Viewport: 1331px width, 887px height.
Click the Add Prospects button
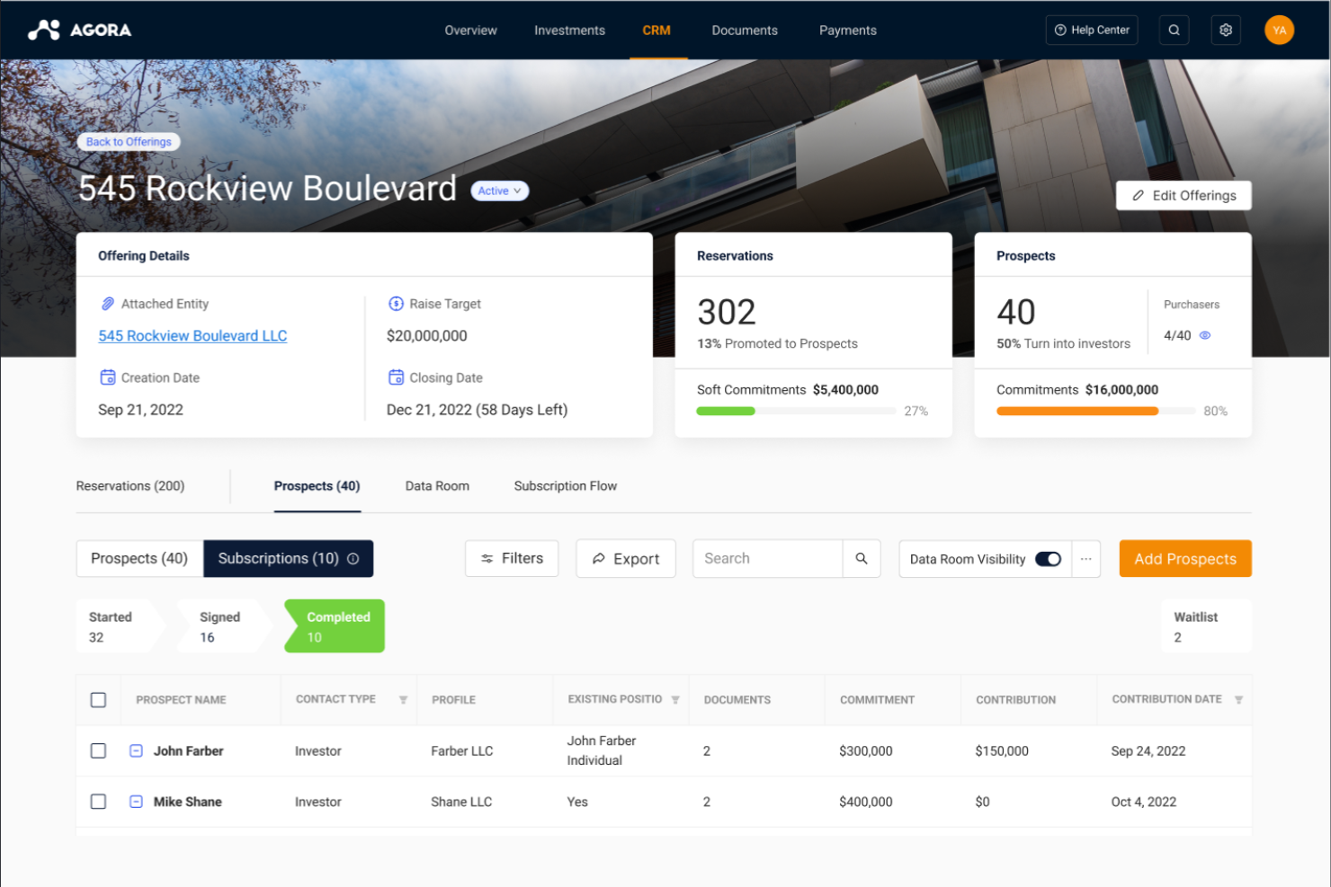click(x=1184, y=558)
